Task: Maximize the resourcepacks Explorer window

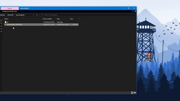Action: [129, 8]
